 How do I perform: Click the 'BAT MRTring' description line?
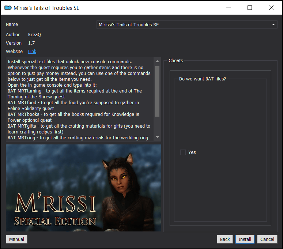click(x=78, y=138)
